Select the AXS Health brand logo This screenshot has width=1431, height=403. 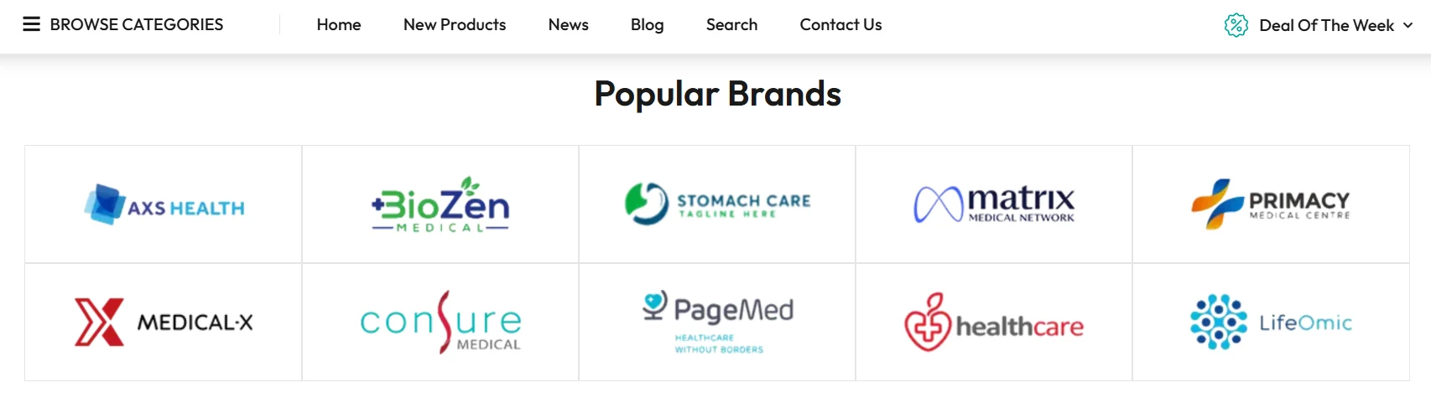coord(164,205)
